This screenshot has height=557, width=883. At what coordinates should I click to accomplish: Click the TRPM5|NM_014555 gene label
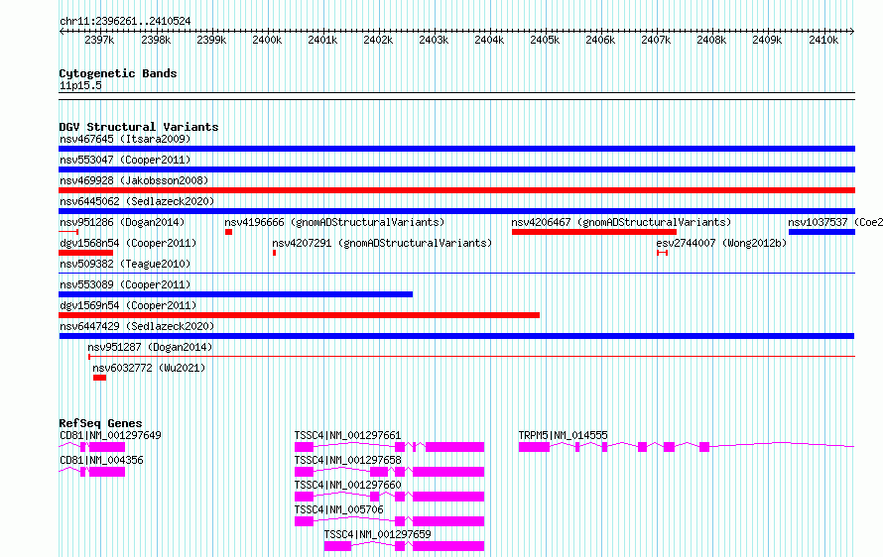coord(564,435)
